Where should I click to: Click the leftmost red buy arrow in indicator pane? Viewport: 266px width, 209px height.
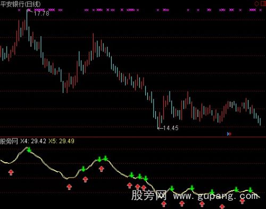11,172
